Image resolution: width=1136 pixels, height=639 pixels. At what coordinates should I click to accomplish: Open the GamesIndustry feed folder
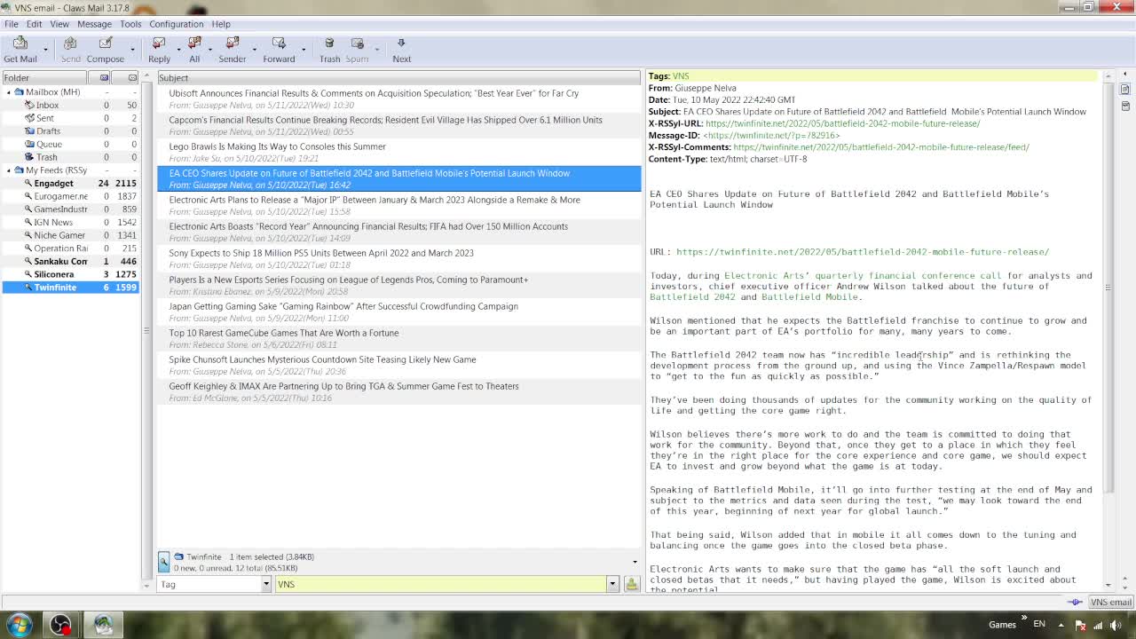(60, 209)
